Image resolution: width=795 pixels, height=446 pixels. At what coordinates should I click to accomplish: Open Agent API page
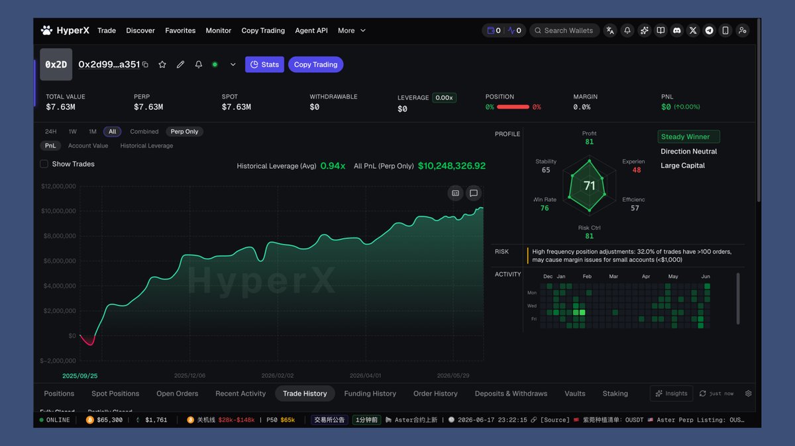(x=311, y=30)
